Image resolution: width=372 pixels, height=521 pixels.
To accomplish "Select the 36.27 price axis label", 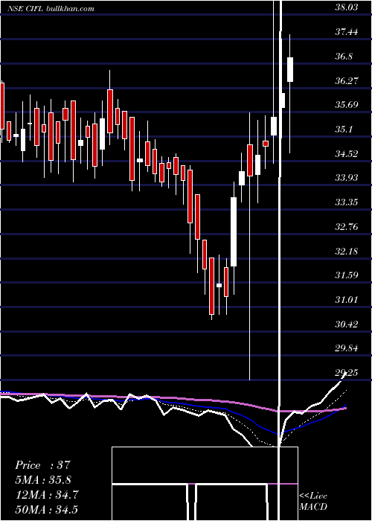I will pyautogui.click(x=347, y=80).
